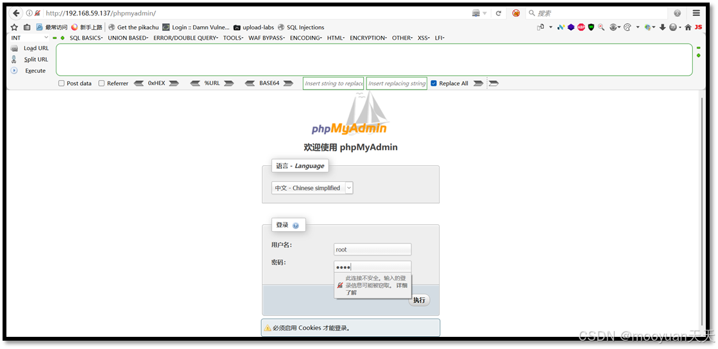Click the HackBar Split URL scissors icon
718x349 pixels.
click(x=15, y=60)
